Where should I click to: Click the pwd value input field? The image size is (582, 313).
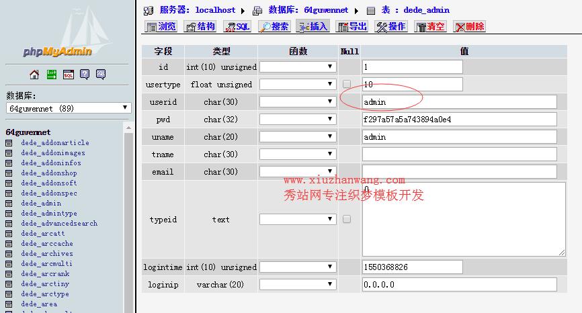(x=459, y=119)
